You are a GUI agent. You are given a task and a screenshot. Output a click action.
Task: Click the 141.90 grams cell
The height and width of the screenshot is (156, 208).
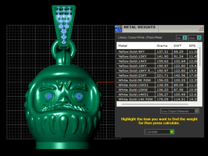pyautogui.click(x=163, y=56)
